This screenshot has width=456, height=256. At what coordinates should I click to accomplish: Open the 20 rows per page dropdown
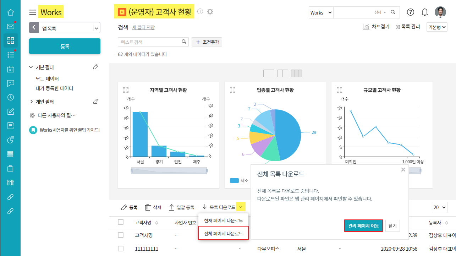pos(439,207)
